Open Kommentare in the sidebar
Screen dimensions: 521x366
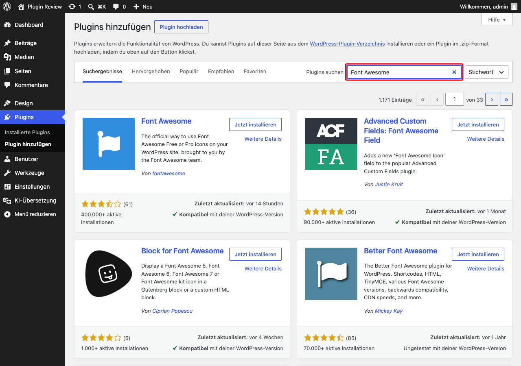click(33, 85)
